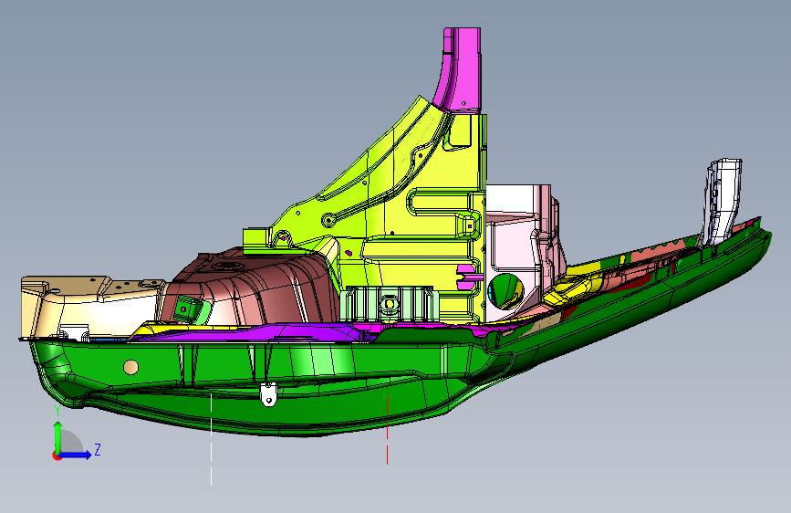Click the round opening in the pink panel

[506, 291]
